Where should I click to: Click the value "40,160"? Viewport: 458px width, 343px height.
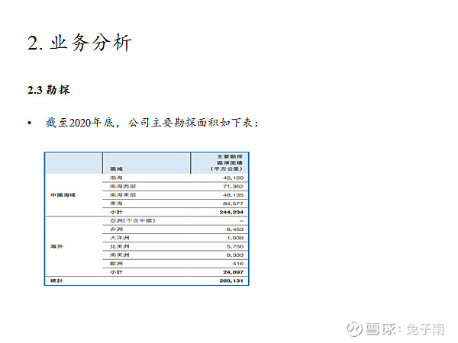click(x=233, y=178)
